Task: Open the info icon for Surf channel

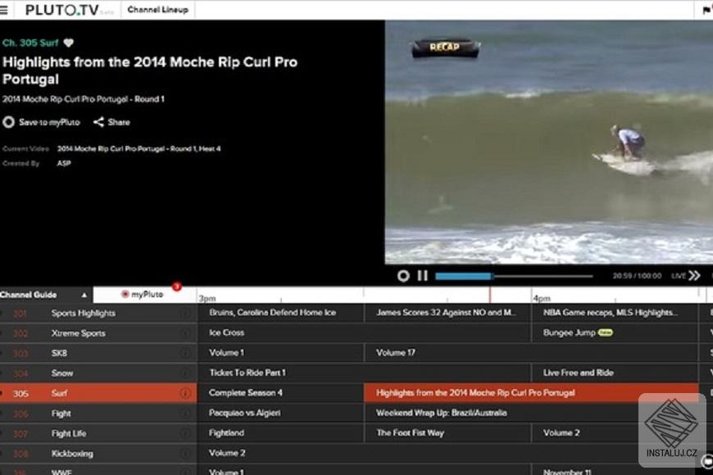Action: (x=185, y=392)
